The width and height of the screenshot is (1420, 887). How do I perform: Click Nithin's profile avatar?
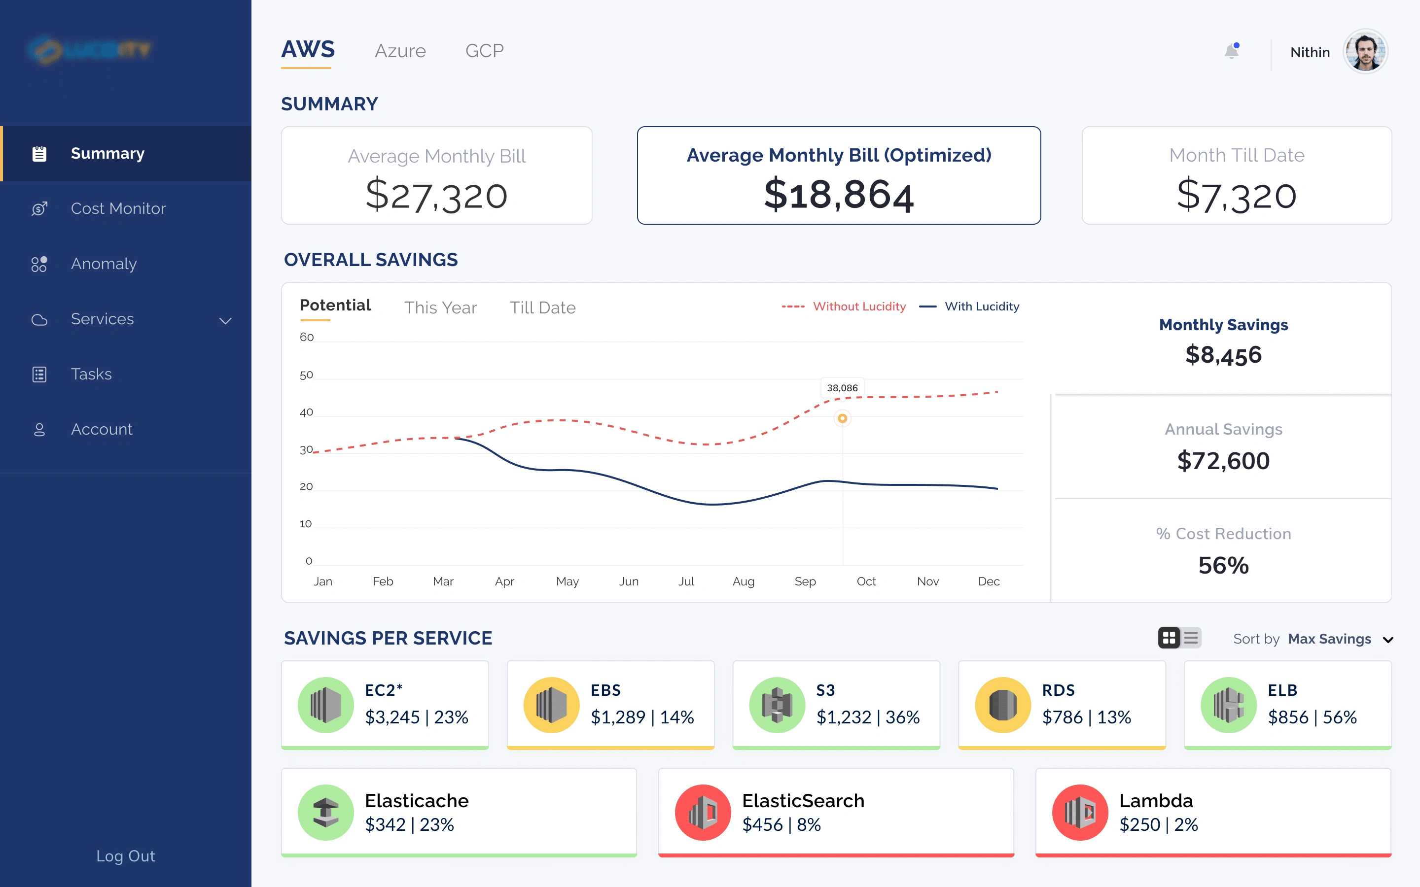click(x=1365, y=52)
